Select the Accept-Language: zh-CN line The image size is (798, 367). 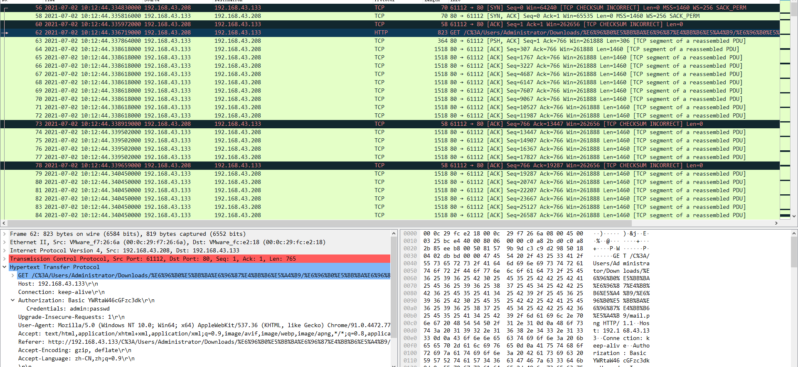pyautogui.click(x=76, y=359)
